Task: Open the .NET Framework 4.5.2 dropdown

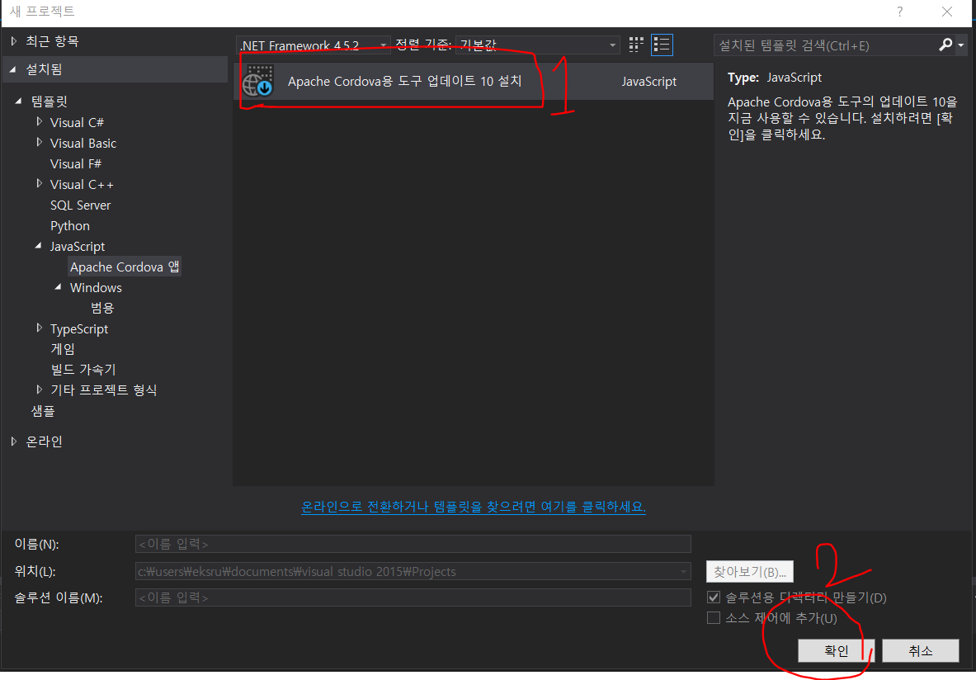Action: 381,45
